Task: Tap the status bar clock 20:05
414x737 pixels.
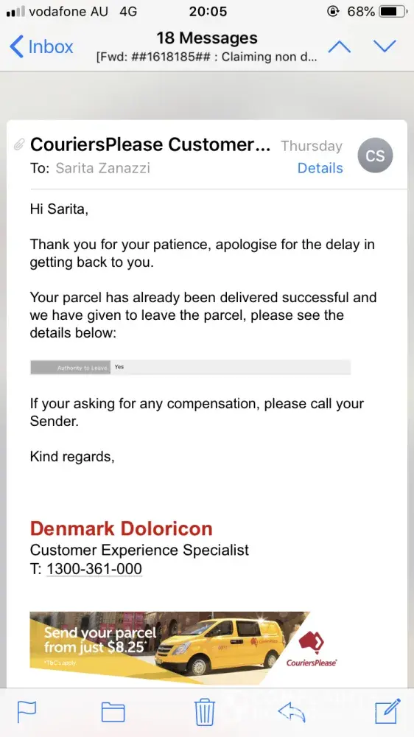Action: (208, 11)
